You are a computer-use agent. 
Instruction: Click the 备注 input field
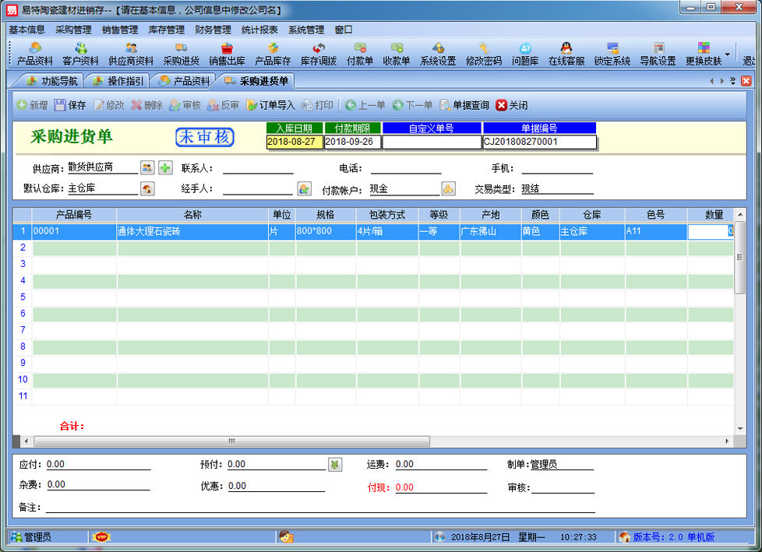click(319, 507)
